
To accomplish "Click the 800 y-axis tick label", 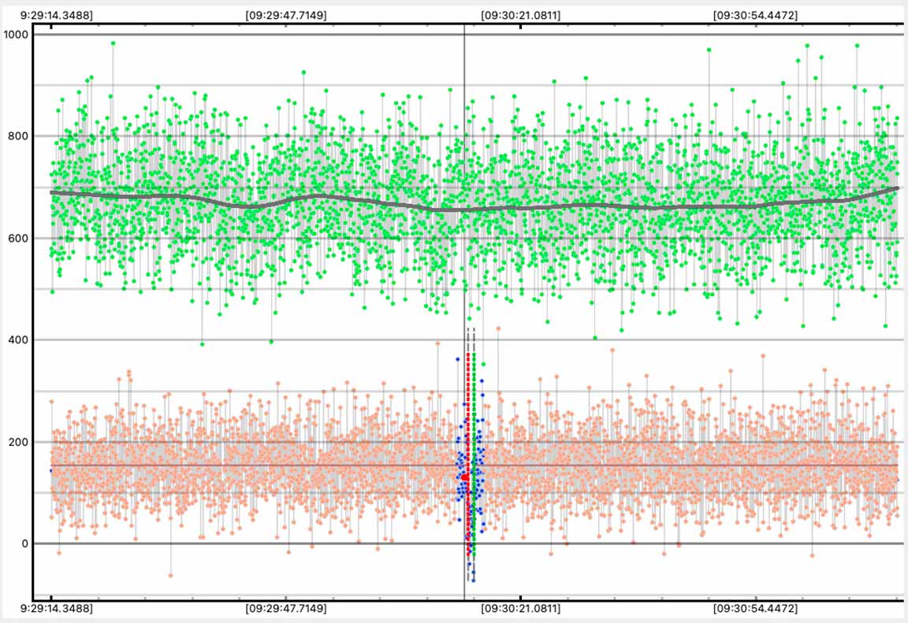I will [x=19, y=136].
